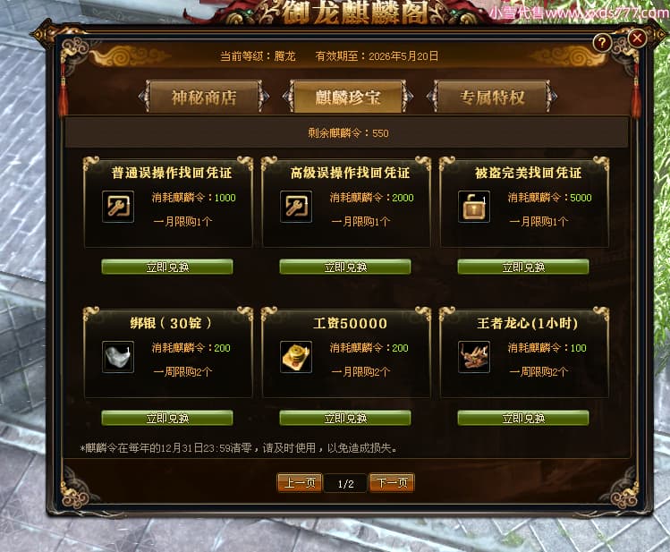
Task: Redeem 工资50000 using 立即兑换 button
Action: tap(345, 418)
